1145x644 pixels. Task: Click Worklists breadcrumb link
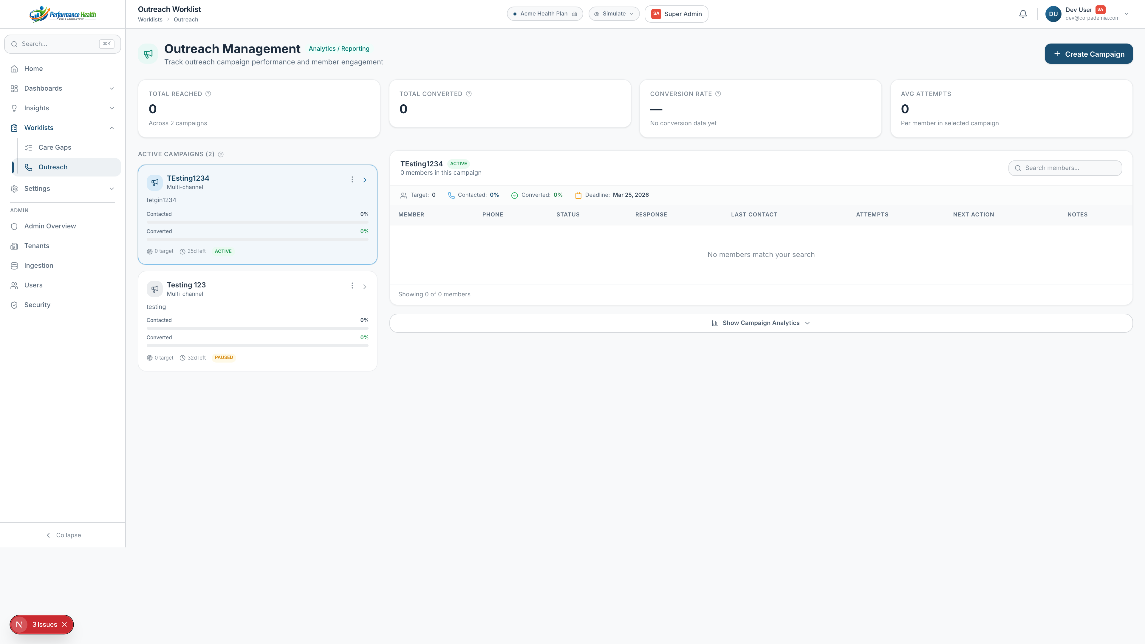tap(150, 20)
